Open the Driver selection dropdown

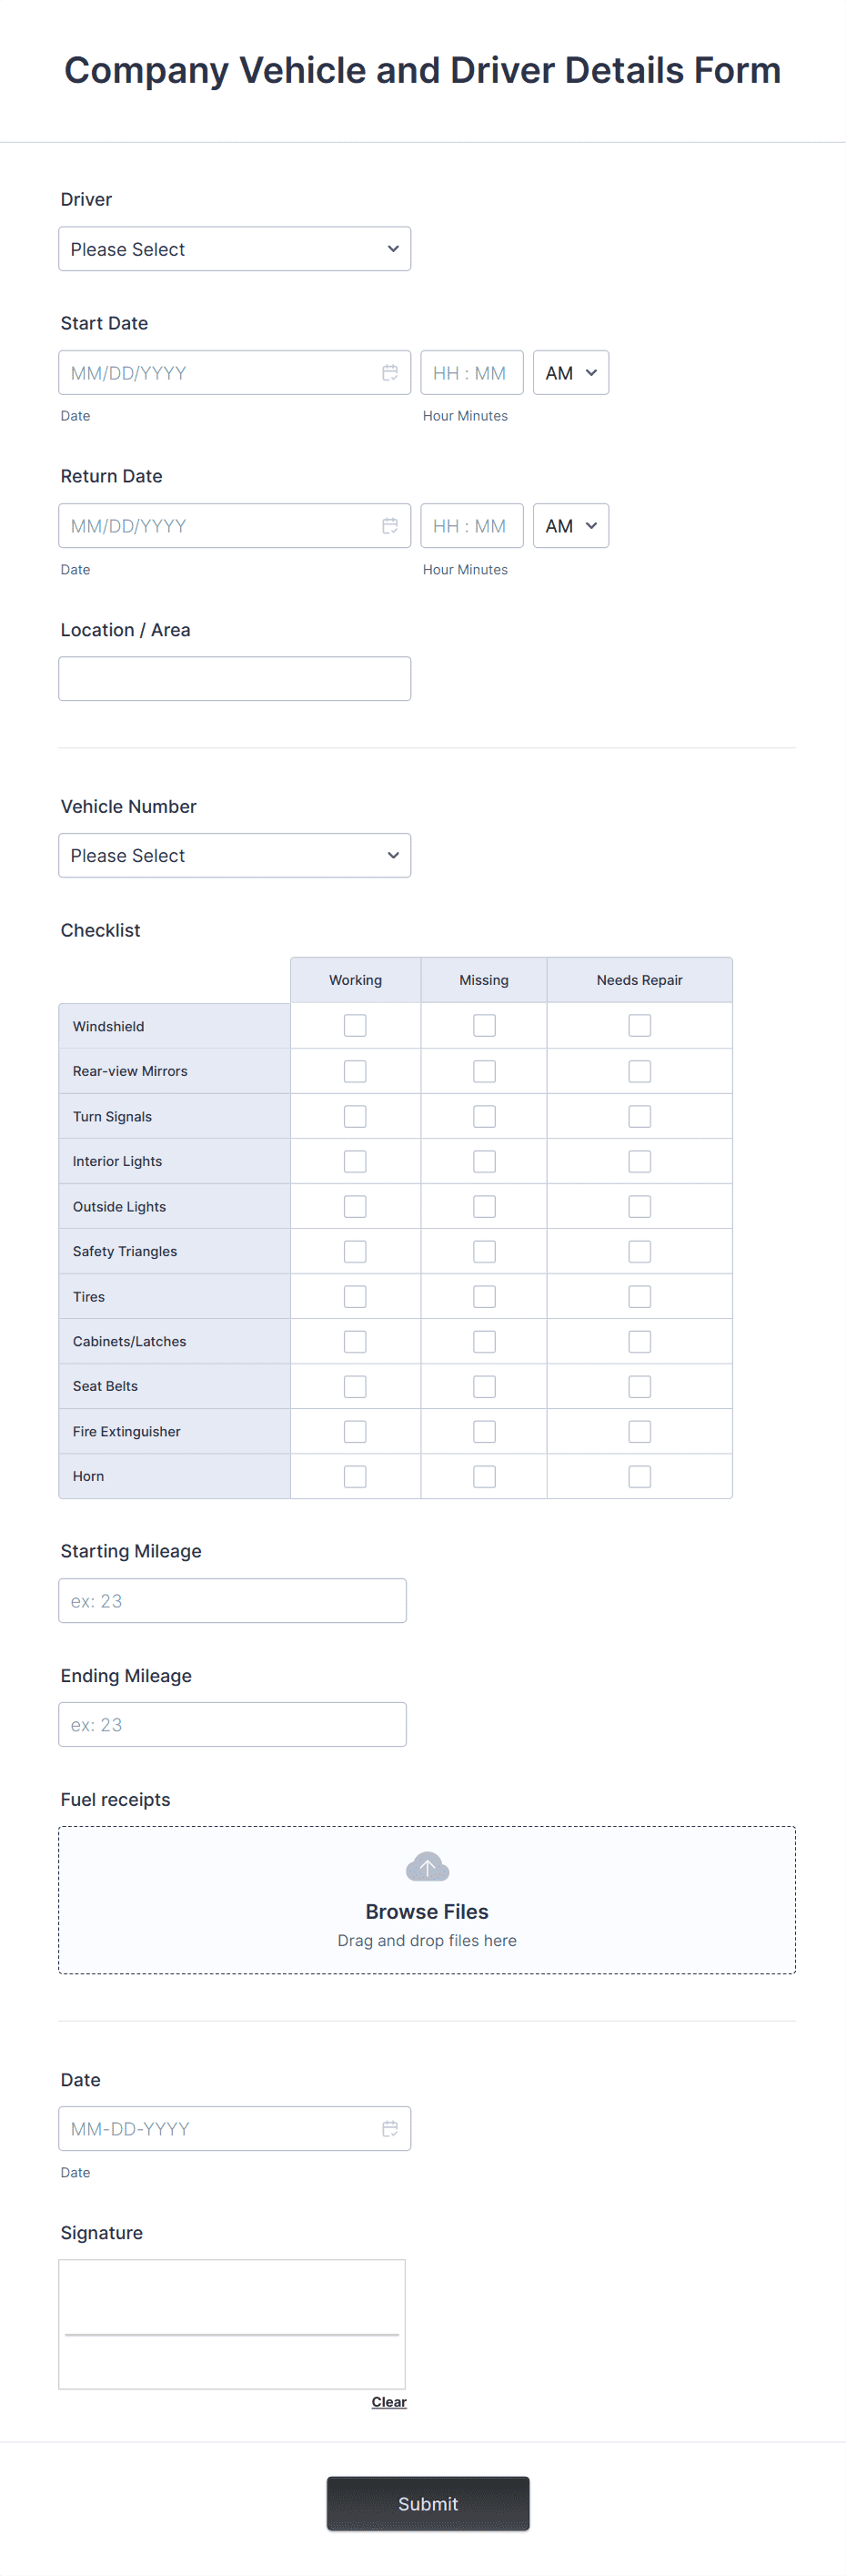(x=234, y=248)
